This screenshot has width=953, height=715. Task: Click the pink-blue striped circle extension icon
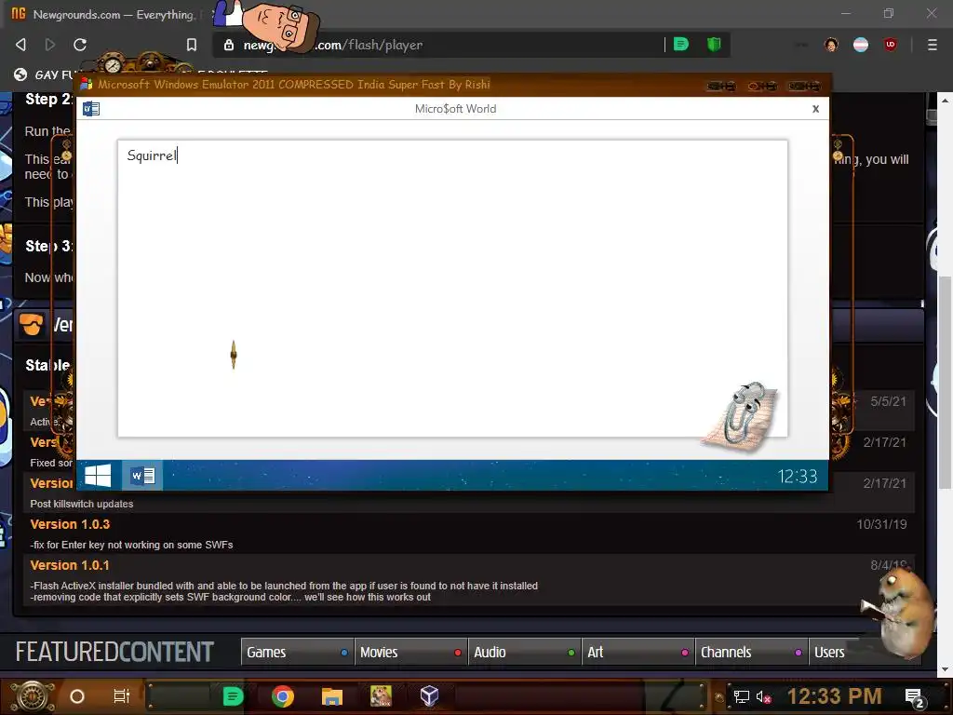click(861, 45)
